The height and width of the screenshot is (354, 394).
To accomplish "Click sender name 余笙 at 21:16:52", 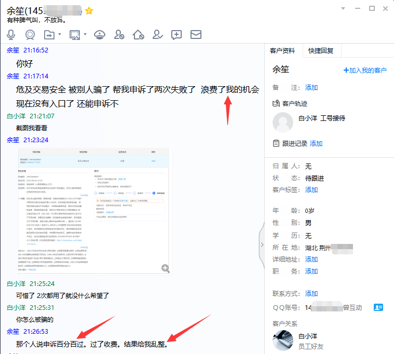I will pos(13,50).
